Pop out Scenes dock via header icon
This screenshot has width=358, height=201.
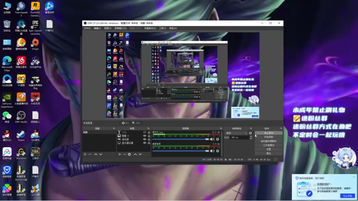[x=114, y=129]
